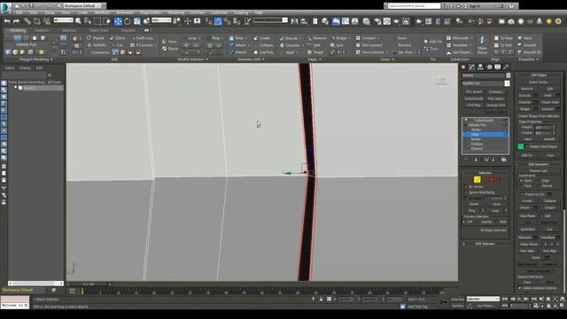This screenshot has height=319, width=567.
Task: Open the reference coordinate system dropdown
Action: coord(161,20)
